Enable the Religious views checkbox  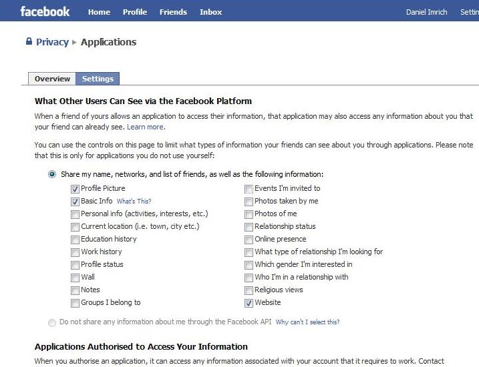coord(249,290)
